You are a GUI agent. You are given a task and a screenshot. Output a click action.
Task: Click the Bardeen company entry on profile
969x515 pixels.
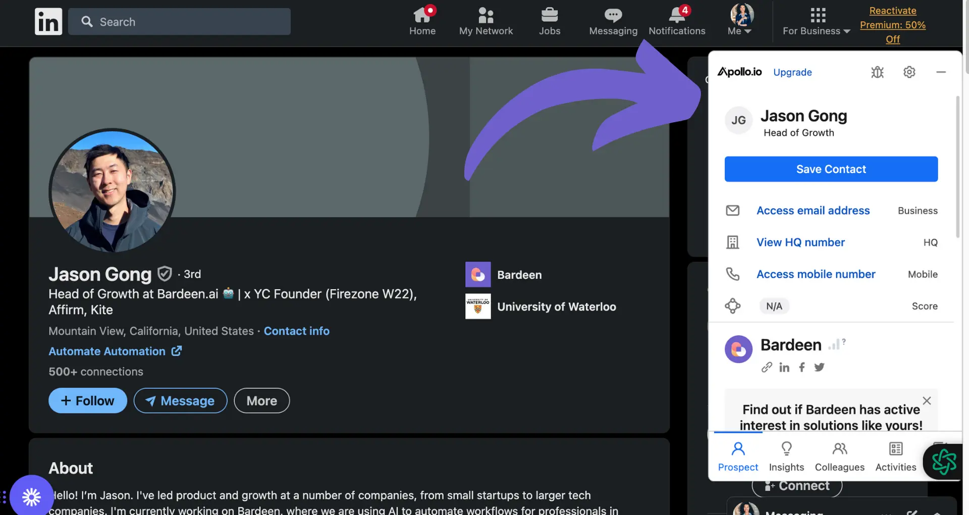[x=504, y=275]
